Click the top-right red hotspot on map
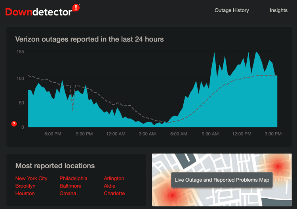297x209 pixels. pos(277,166)
